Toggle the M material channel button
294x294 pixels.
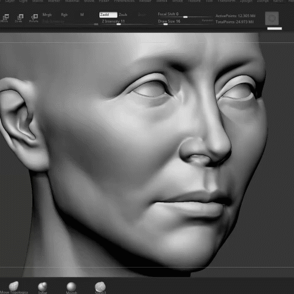[x=82, y=15]
